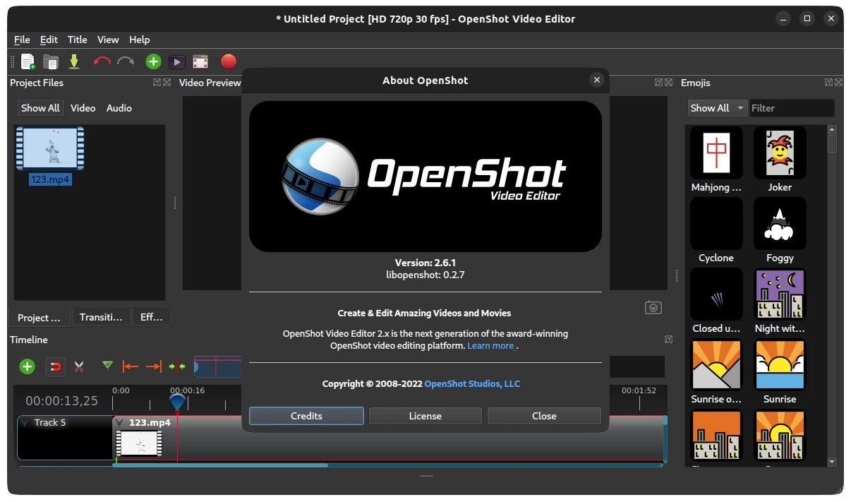Viewport: 851px width, 502px height.
Task: Open the File menu
Action: [22, 40]
